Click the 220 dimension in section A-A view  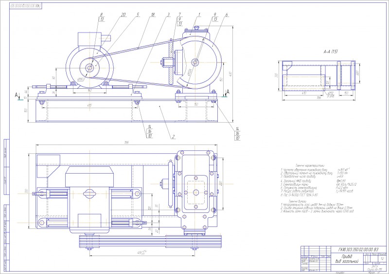pos(357,73)
